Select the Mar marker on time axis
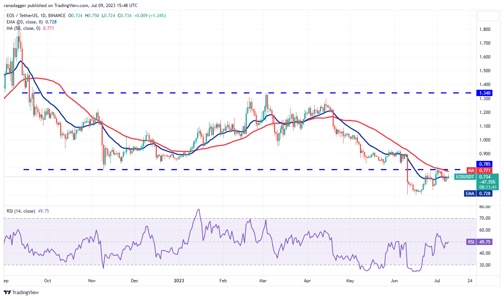The image size is (504, 299). click(264, 281)
